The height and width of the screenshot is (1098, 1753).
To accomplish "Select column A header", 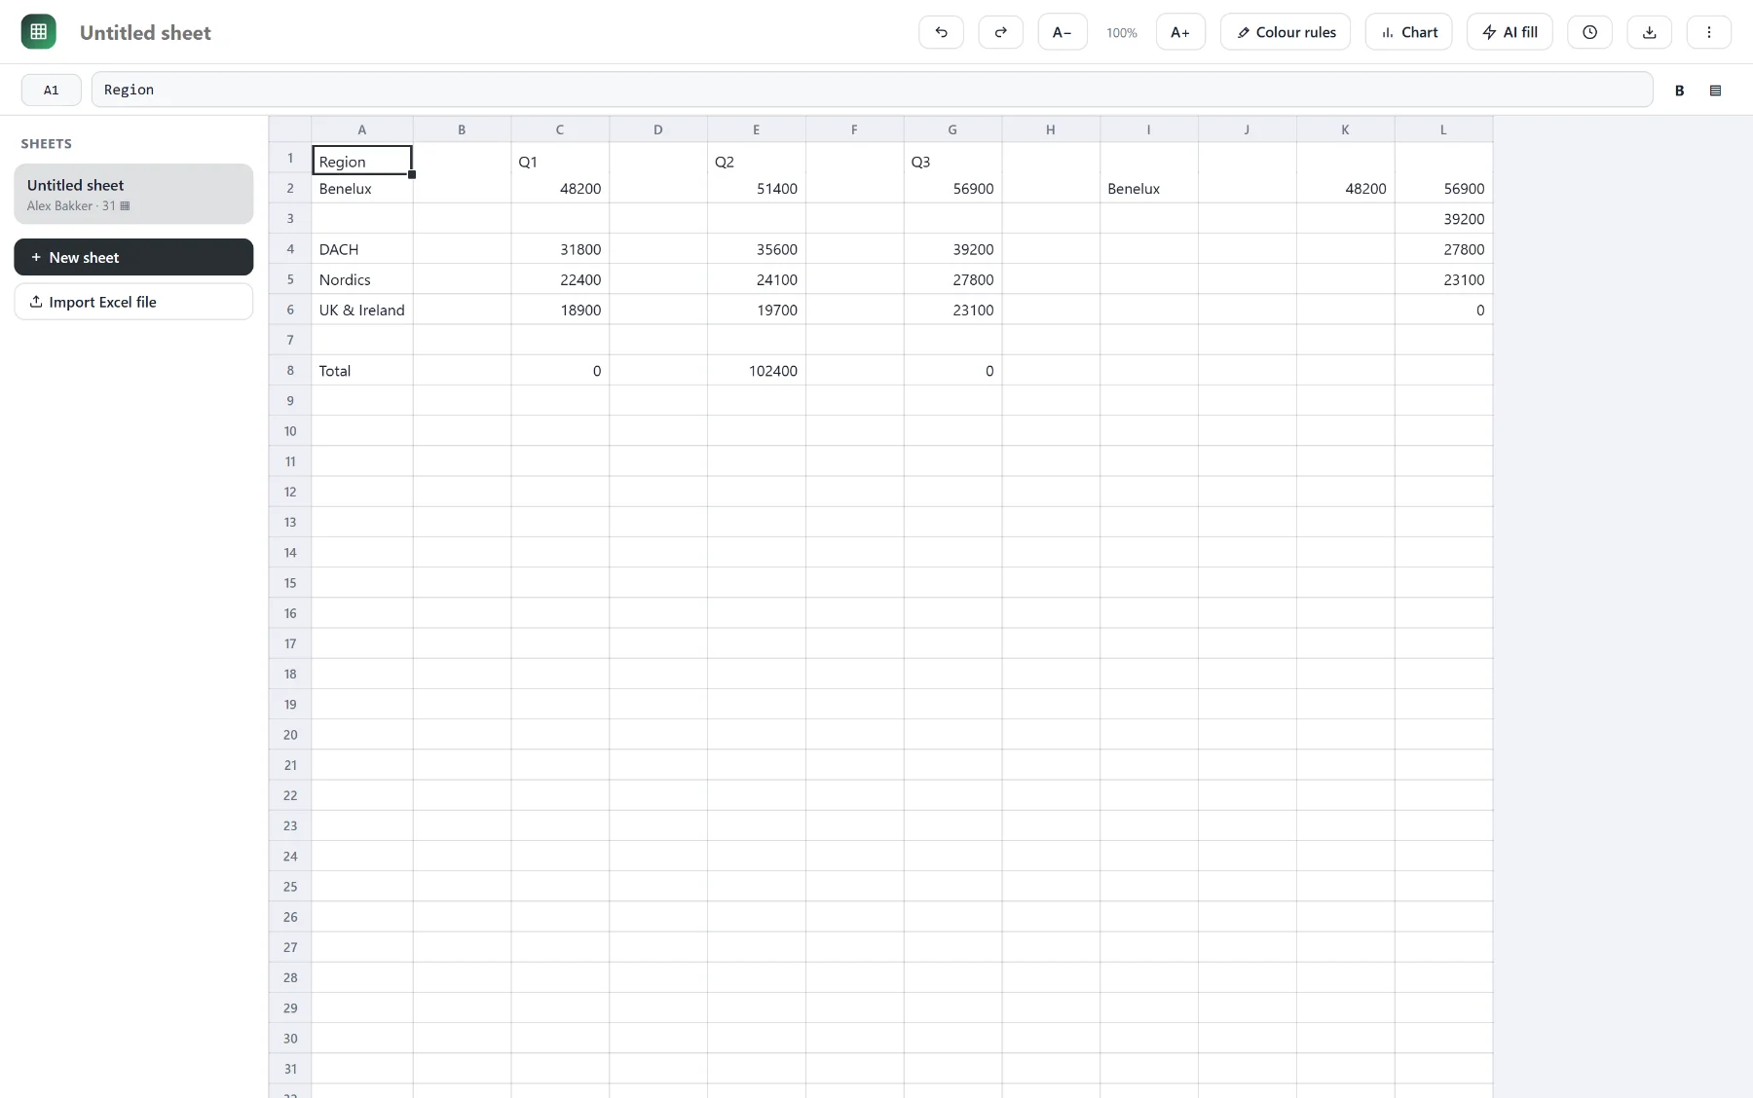I will 362,129.
